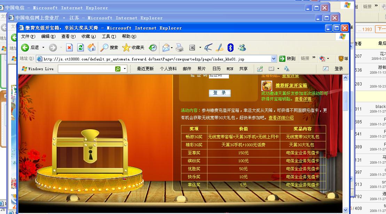Expand the Edit icon dropdown arrow
Screen dimensions: 386x214
pos(200,47)
